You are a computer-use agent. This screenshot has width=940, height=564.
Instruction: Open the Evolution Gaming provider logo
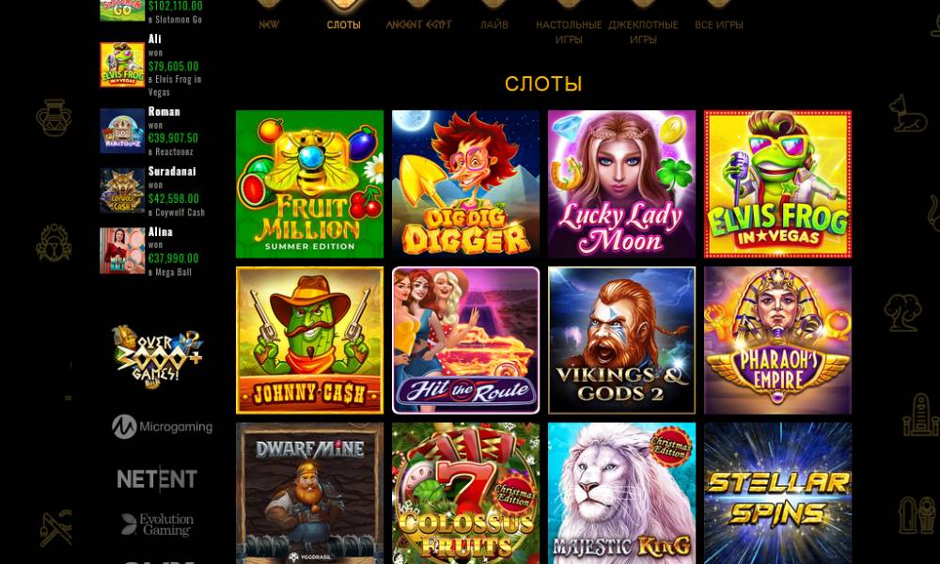157,525
